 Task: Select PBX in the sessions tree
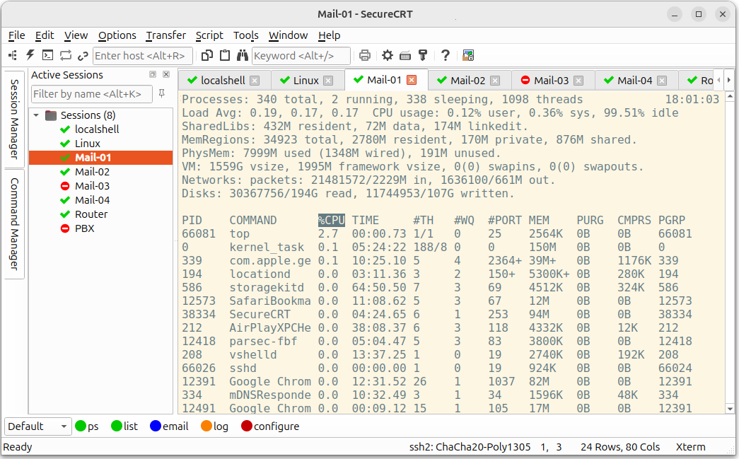tap(84, 228)
